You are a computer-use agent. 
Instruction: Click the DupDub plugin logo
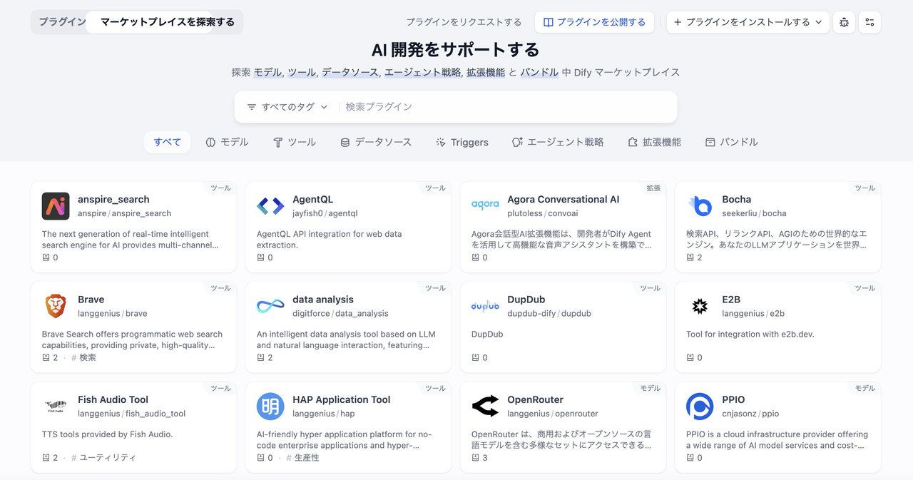485,306
